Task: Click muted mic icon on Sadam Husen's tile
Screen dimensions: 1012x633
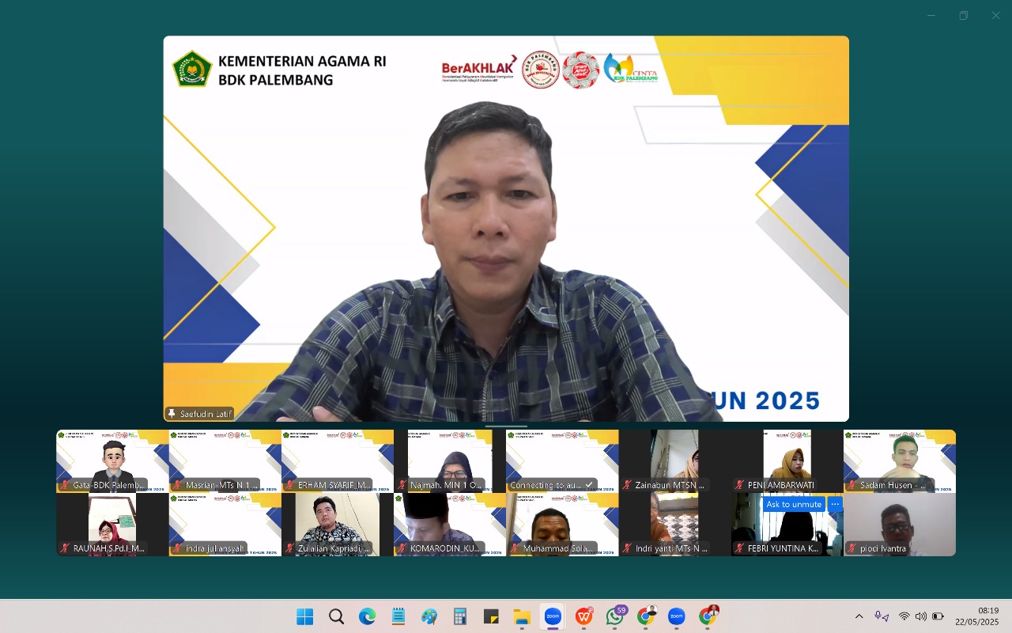Action: (852, 484)
